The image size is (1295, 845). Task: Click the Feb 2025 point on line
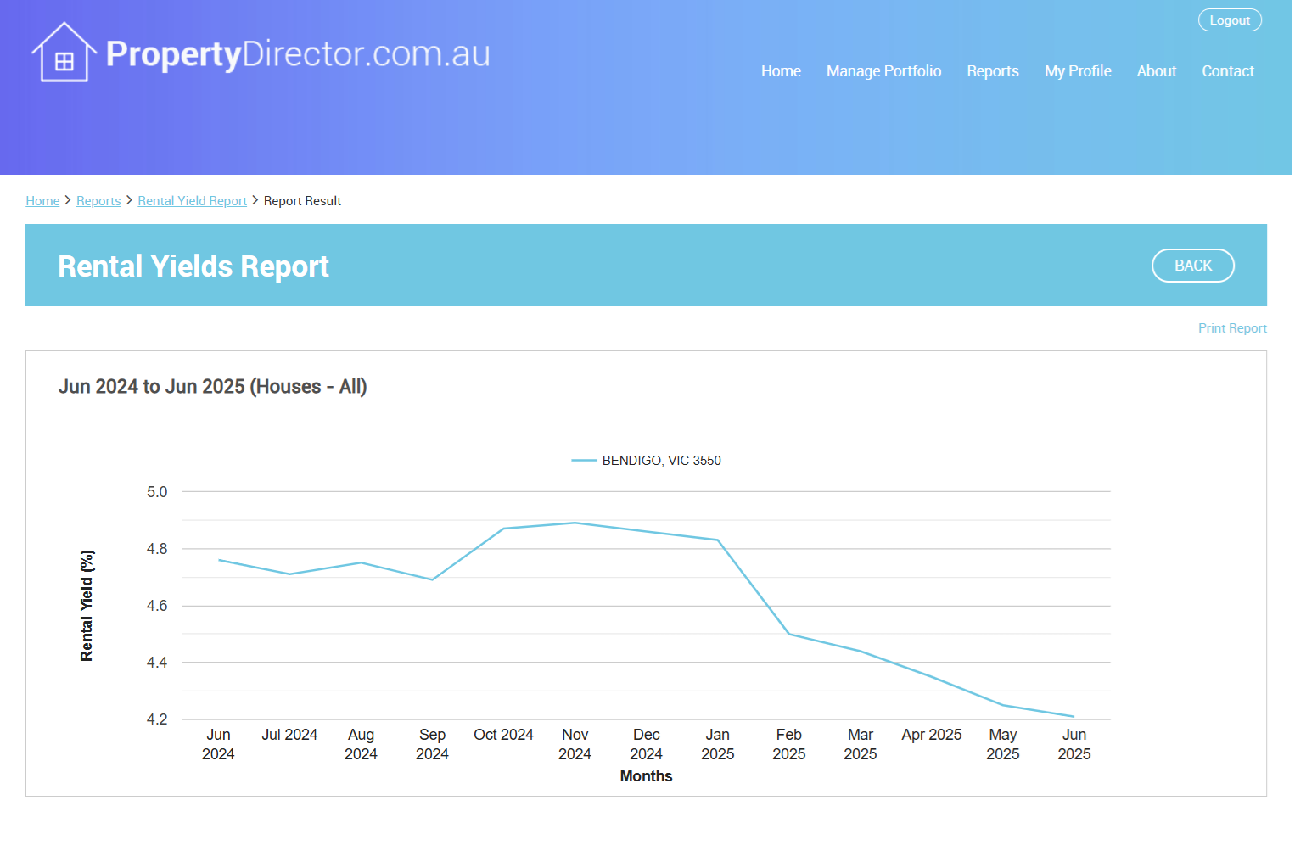[x=789, y=634]
